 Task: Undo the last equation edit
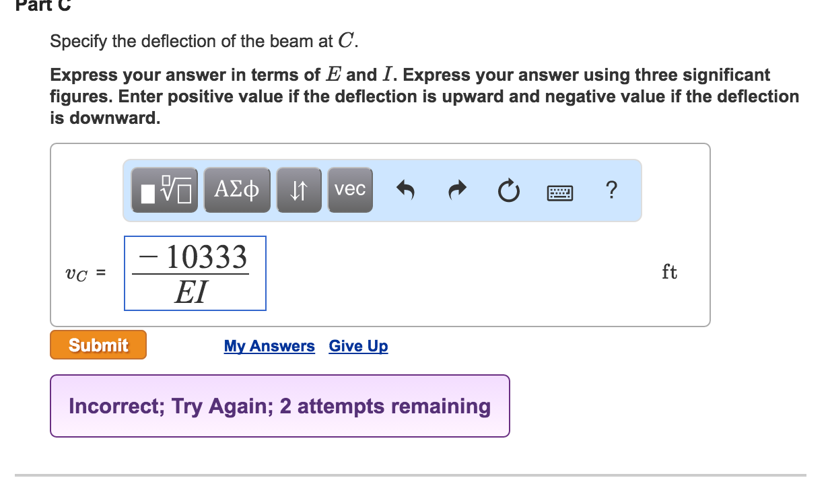[405, 190]
